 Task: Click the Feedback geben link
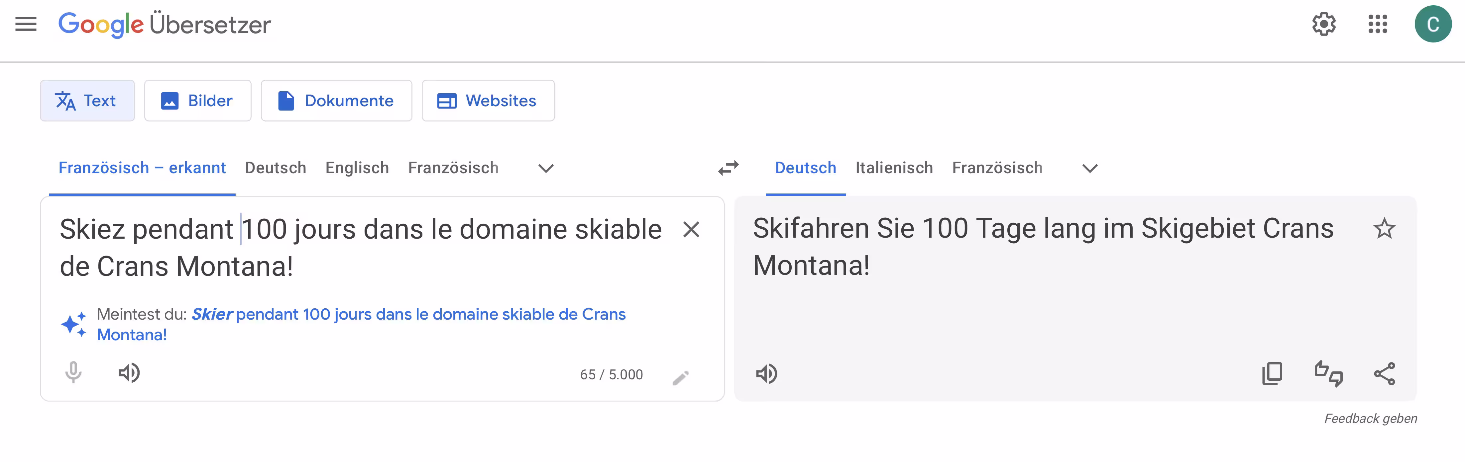(x=1370, y=419)
